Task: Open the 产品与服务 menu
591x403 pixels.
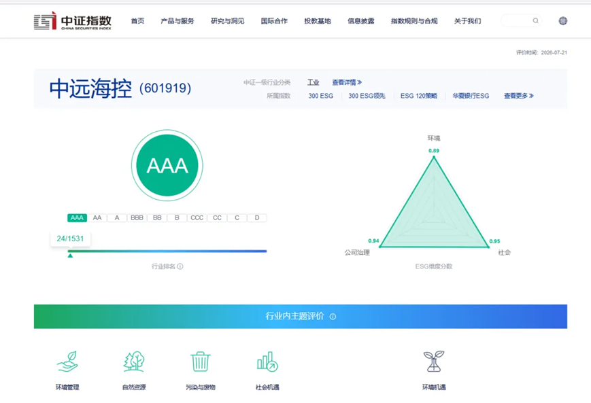Action: pos(178,21)
